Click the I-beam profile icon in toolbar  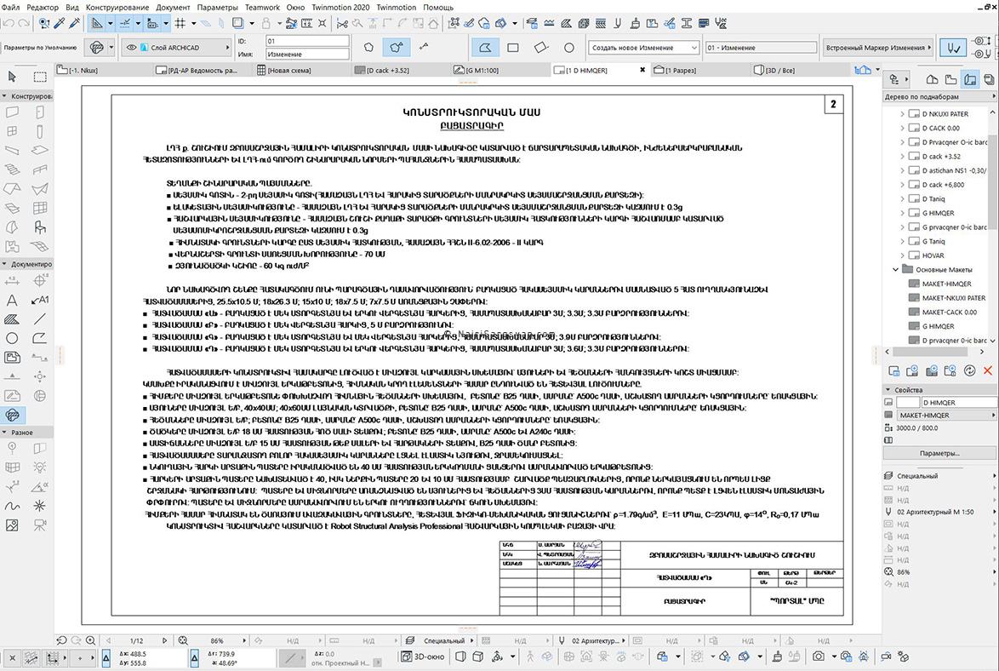[686, 24]
